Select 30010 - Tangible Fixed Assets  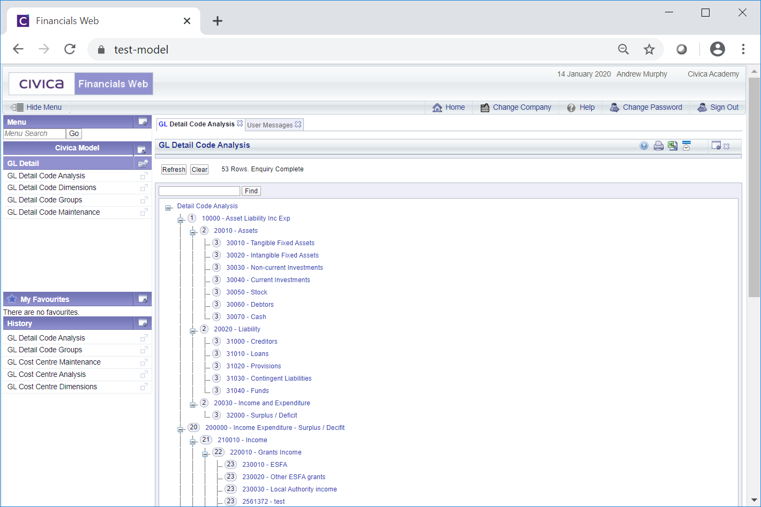pos(270,243)
